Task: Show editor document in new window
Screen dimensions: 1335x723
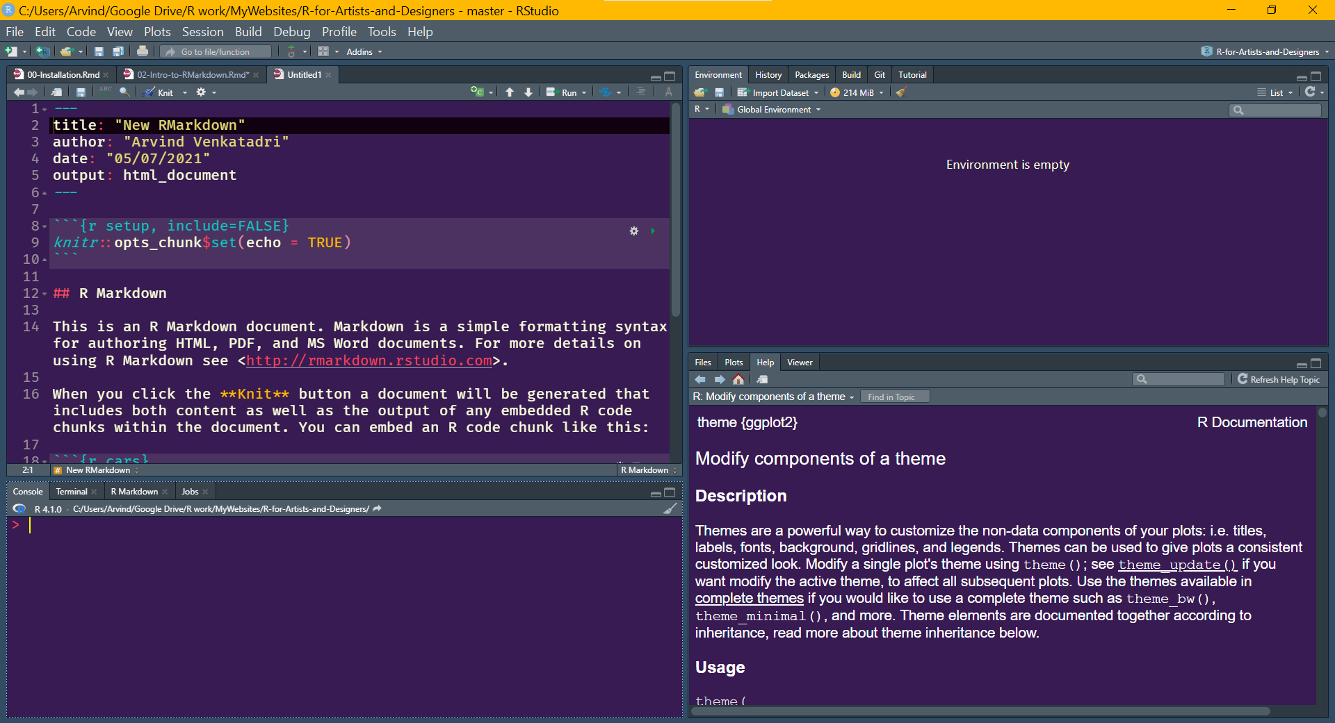Action: [x=56, y=92]
